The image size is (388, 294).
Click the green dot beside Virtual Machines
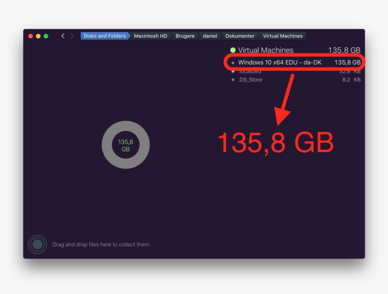[234, 50]
